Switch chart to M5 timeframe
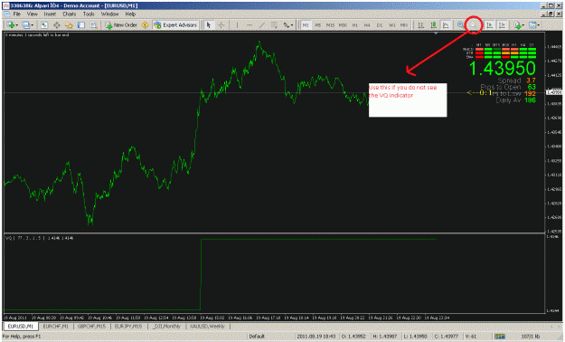This screenshot has width=565, height=342. 318,25
